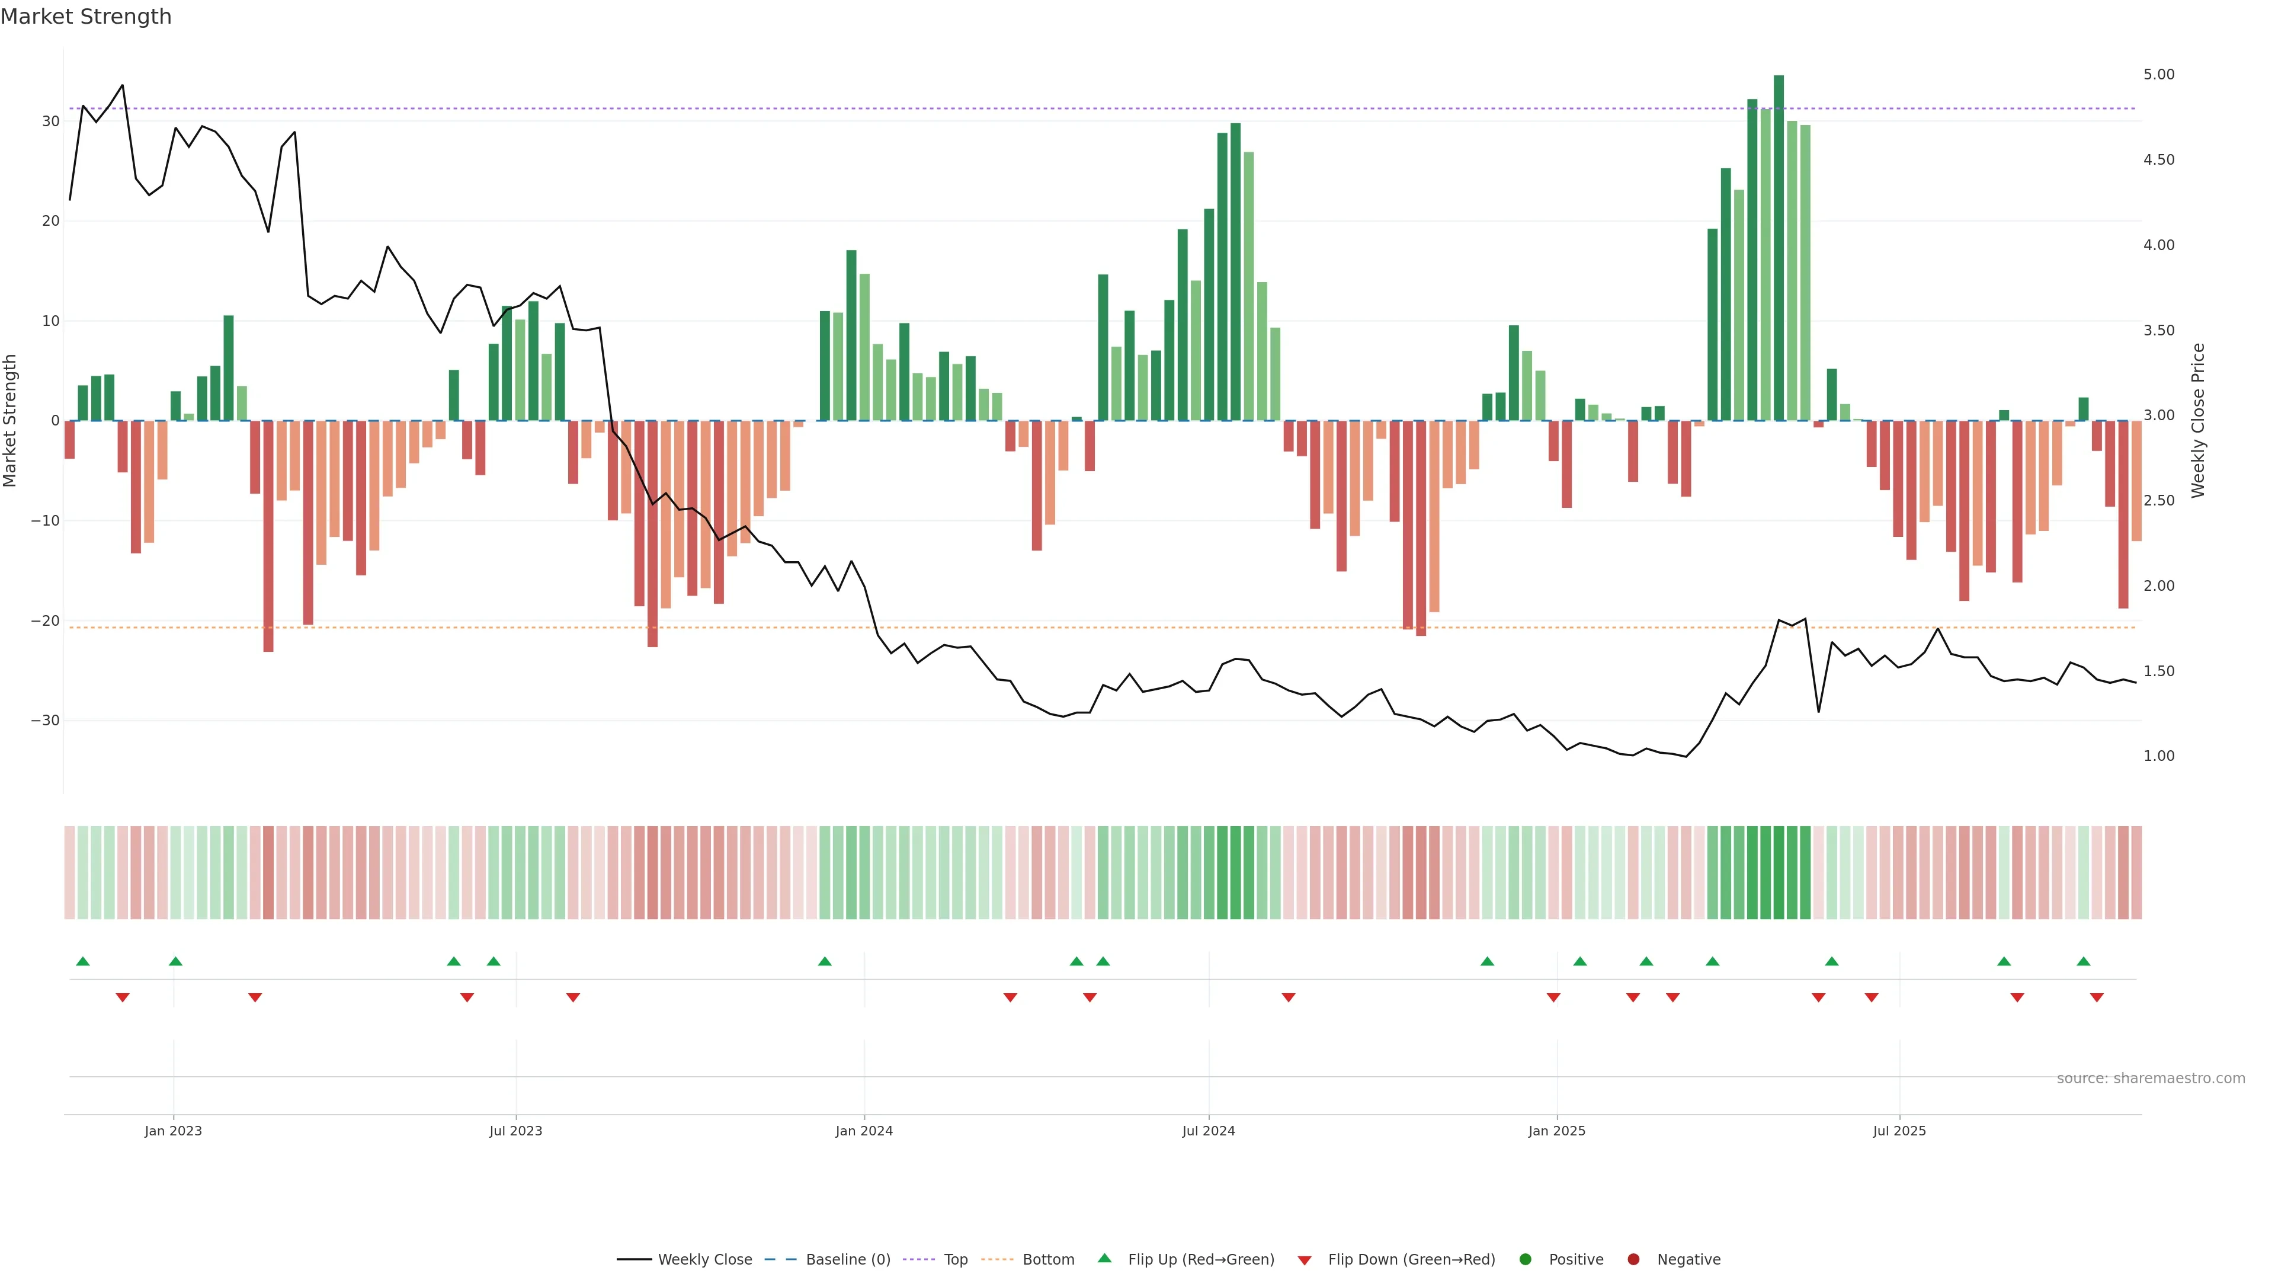The image size is (2275, 1280).
Task: Click the last red flip-down triangle marker
Action: (2097, 997)
